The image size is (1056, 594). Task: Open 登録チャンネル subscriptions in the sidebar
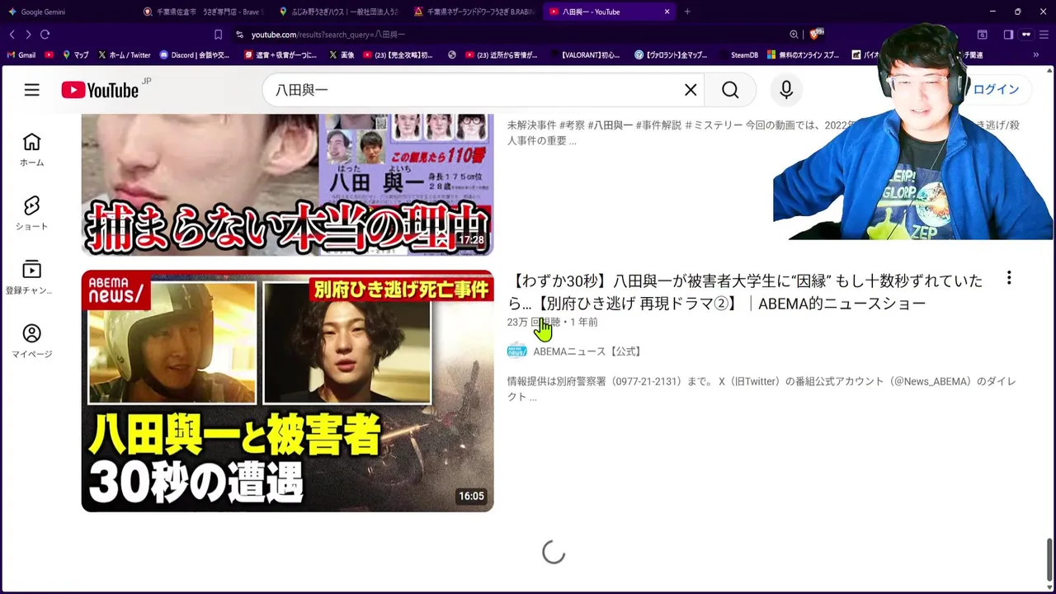[x=31, y=277]
